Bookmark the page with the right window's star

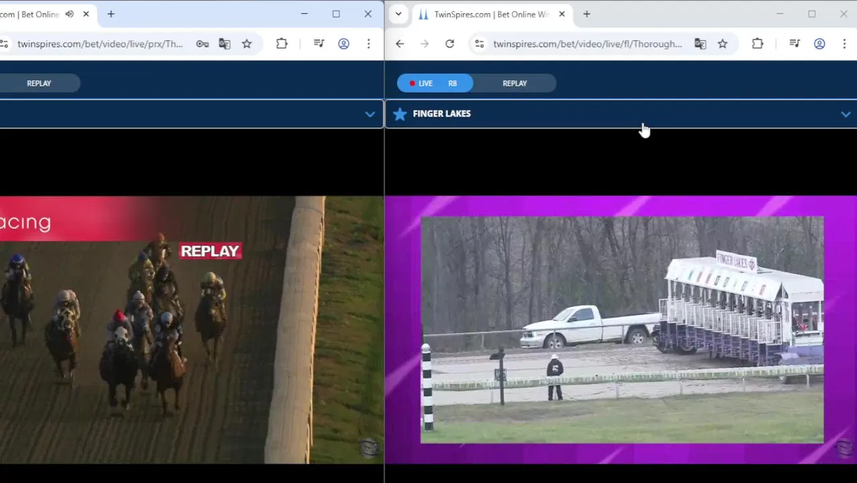point(722,44)
